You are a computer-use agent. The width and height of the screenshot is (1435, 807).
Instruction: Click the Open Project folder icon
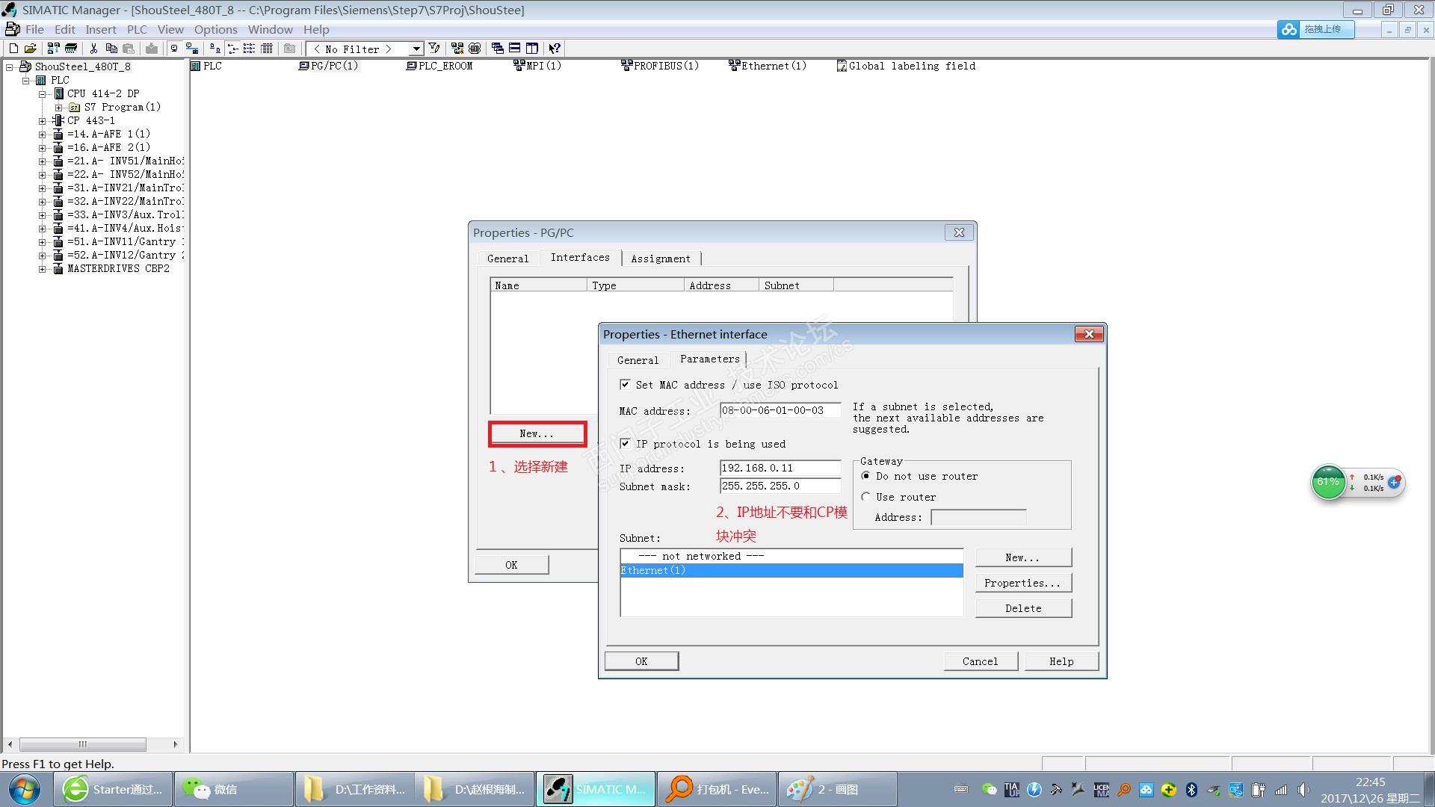pos(31,49)
